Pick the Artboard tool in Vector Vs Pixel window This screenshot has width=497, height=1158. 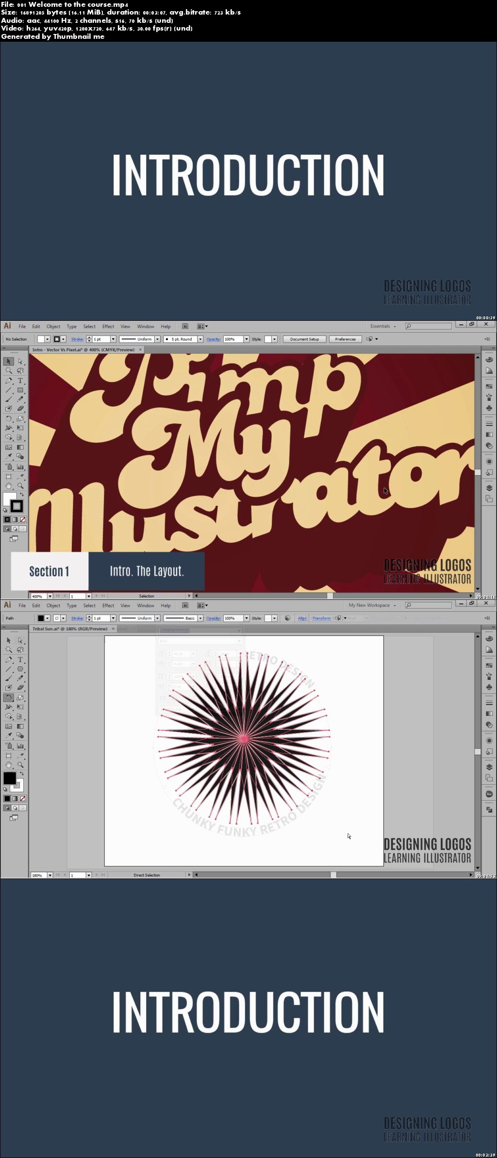(x=9, y=476)
